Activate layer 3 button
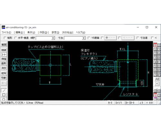The height and width of the screenshot is (129, 161). tap(155, 58)
